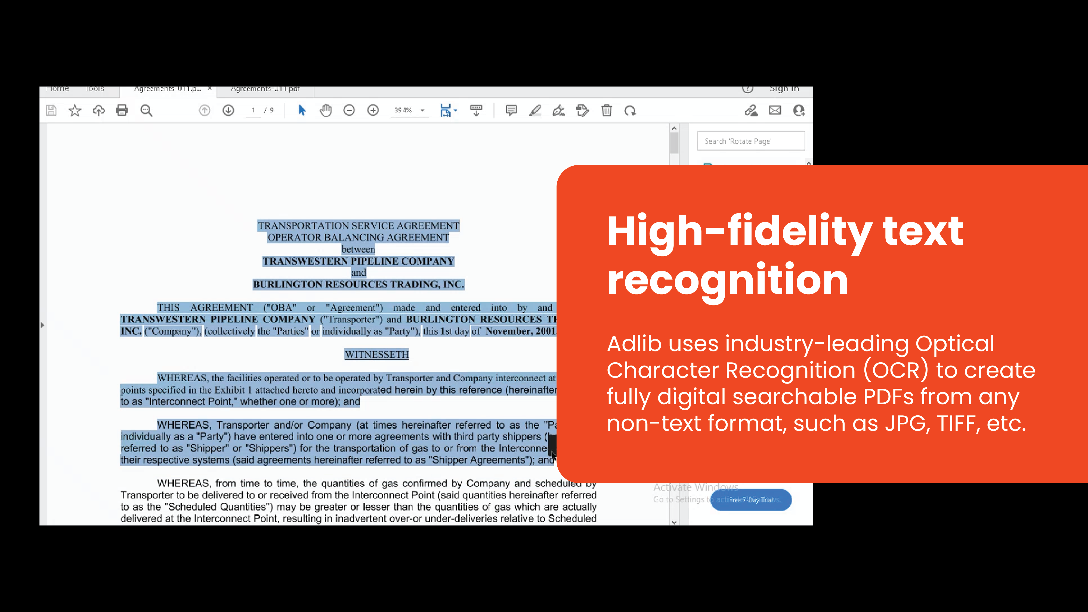Click the page number field
This screenshot has height=612, width=1088.
(x=253, y=111)
